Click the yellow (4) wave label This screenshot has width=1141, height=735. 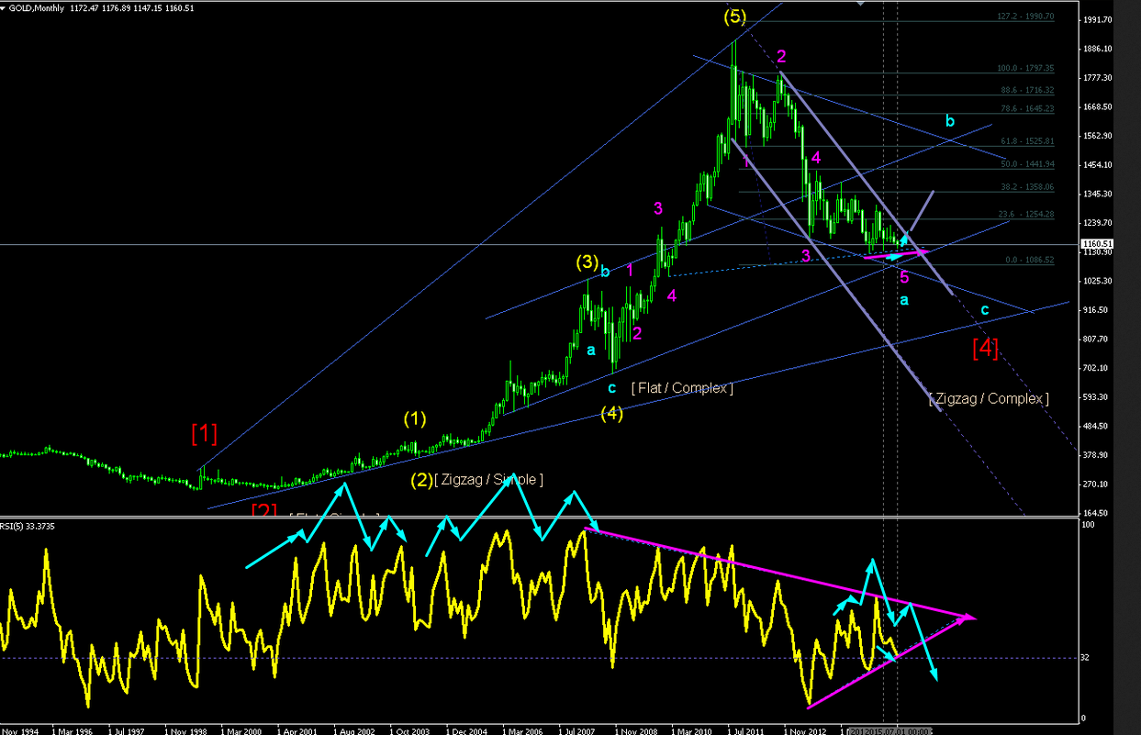[612, 414]
